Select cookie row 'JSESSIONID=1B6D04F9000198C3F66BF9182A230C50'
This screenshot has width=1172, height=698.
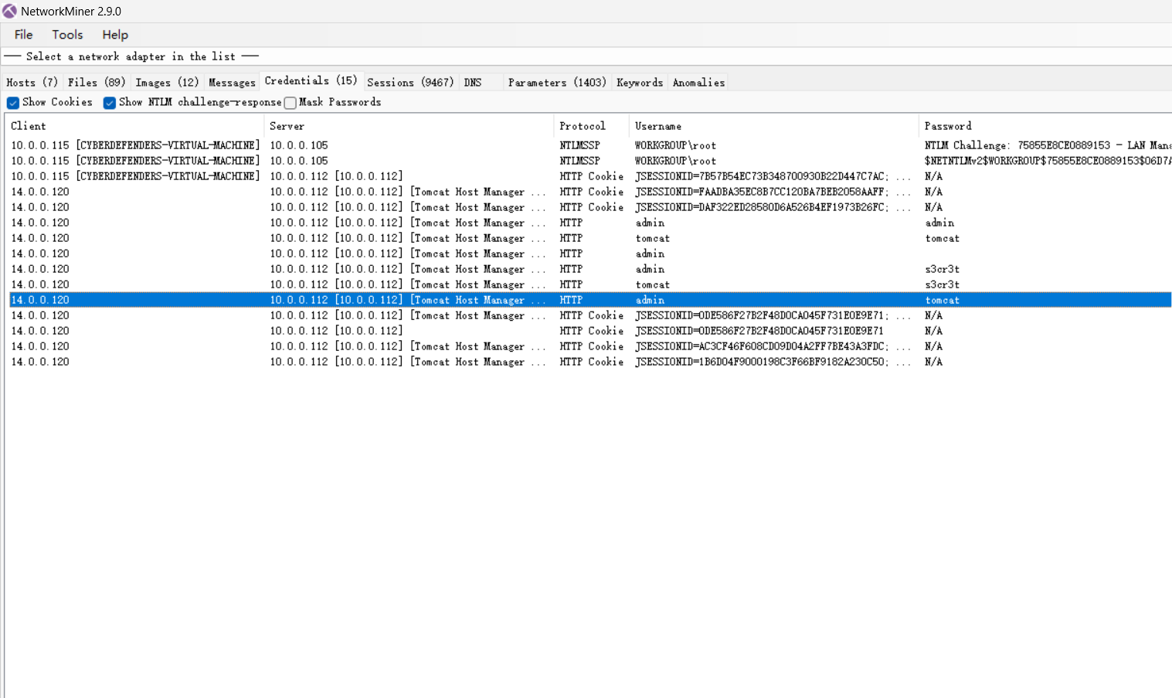coord(590,362)
